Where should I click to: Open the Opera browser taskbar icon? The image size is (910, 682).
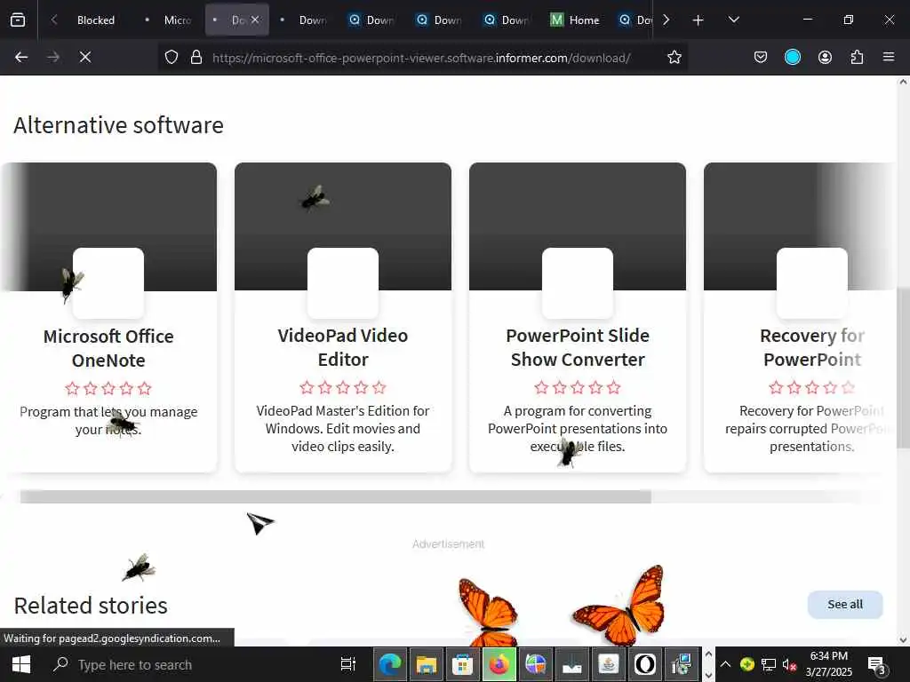pyautogui.click(x=645, y=664)
